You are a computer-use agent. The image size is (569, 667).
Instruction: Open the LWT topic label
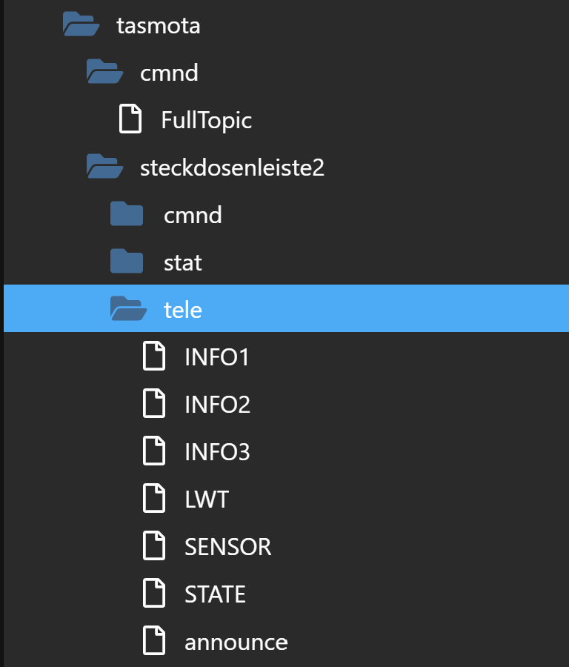click(207, 500)
